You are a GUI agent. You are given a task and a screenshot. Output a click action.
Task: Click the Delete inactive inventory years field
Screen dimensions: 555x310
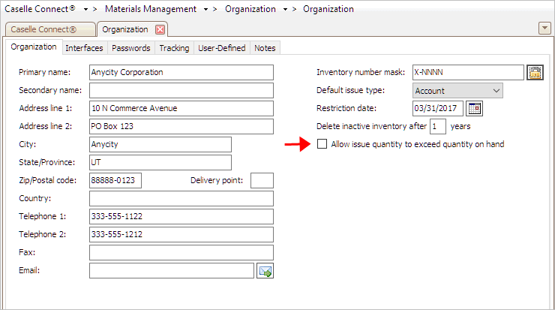(x=438, y=127)
